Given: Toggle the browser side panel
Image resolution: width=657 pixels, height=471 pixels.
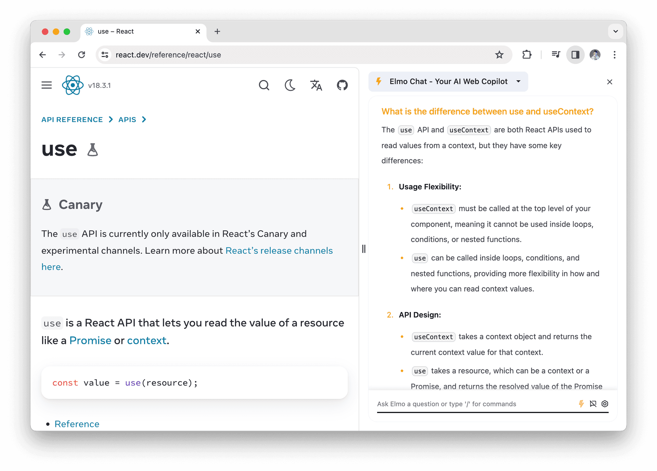Looking at the screenshot, I should click(575, 55).
